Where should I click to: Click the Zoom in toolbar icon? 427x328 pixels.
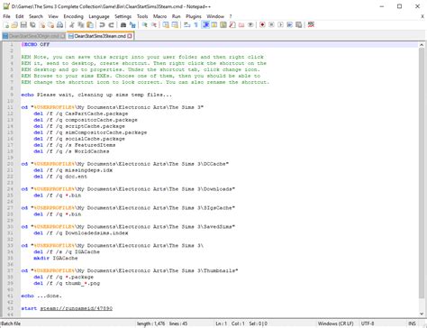145,25
